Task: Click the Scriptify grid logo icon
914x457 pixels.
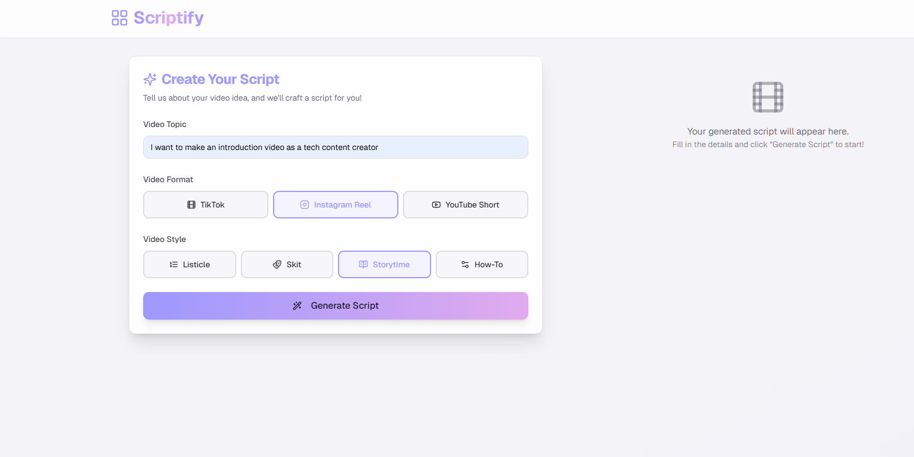Action: point(119,18)
